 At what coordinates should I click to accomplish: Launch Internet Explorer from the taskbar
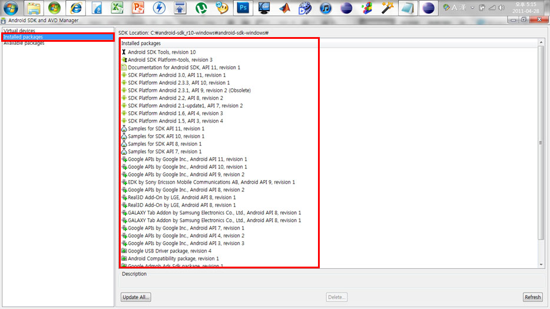(75, 8)
